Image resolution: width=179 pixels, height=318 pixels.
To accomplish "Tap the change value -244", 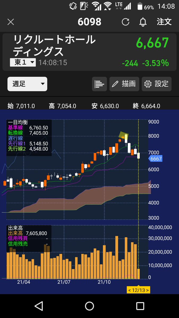I will click(x=130, y=63).
